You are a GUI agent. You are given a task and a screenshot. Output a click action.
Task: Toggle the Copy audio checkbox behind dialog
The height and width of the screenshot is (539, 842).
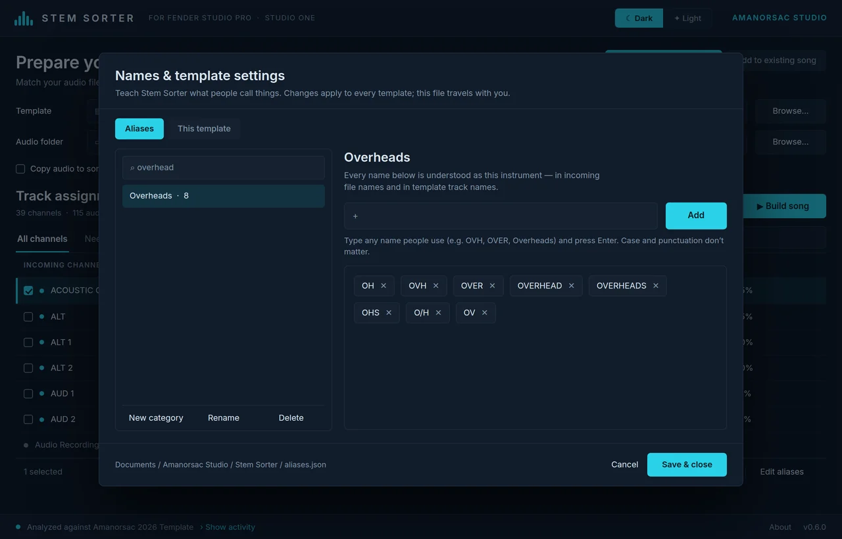pyautogui.click(x=20, y=169)
